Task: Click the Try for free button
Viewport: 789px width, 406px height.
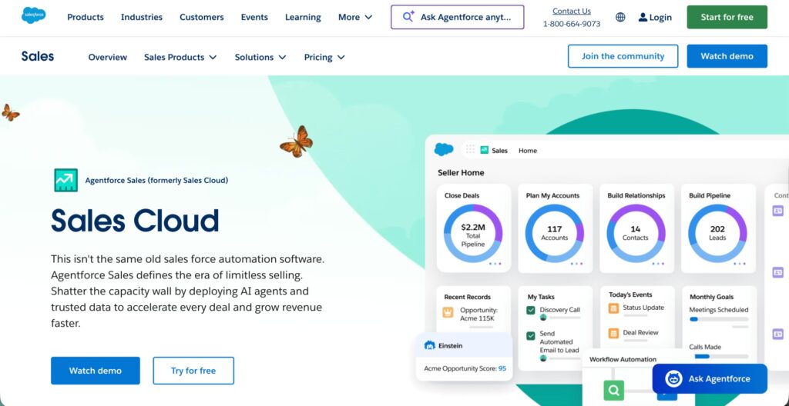Action: [193, 371]
